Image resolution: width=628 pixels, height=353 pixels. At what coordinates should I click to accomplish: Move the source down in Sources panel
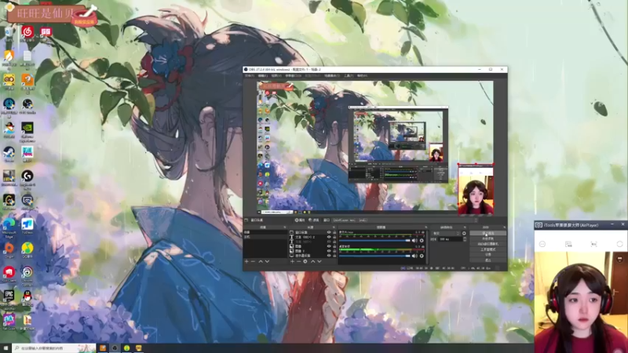(x=319, y=261)
